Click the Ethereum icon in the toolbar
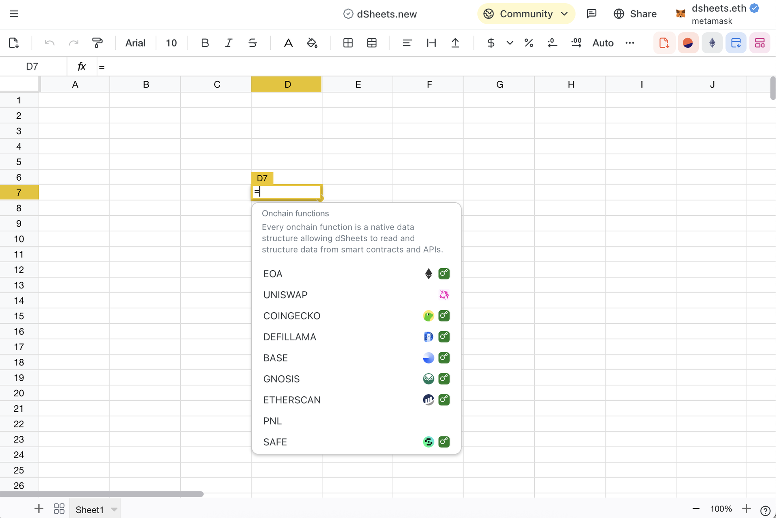Viewport: 776px width, 518px height. point(712,43)
